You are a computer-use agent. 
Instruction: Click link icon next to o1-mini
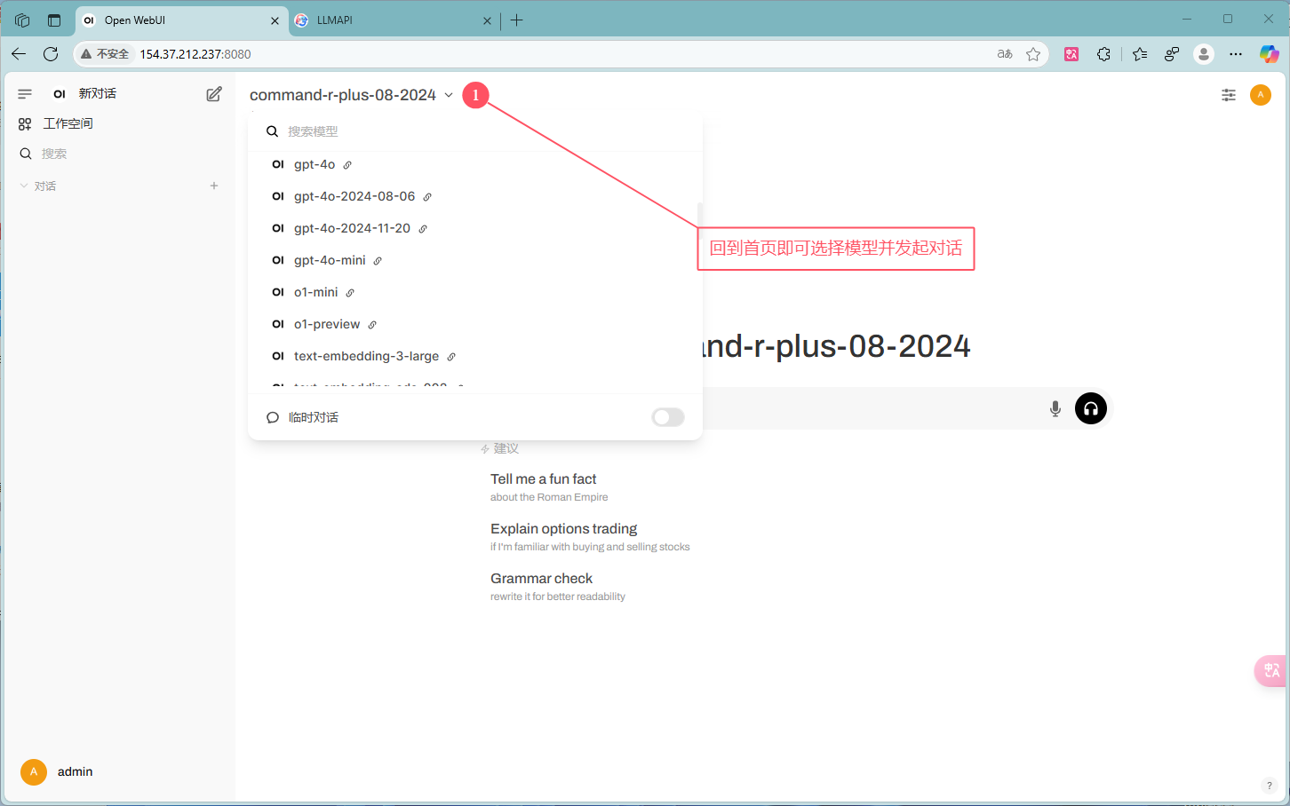(x=350, y=293)
